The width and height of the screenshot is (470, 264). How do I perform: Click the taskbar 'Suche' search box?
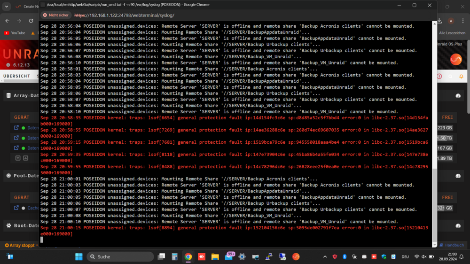point(120,256)
